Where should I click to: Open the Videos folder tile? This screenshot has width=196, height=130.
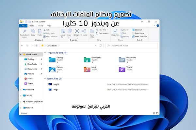coord(125,69)
